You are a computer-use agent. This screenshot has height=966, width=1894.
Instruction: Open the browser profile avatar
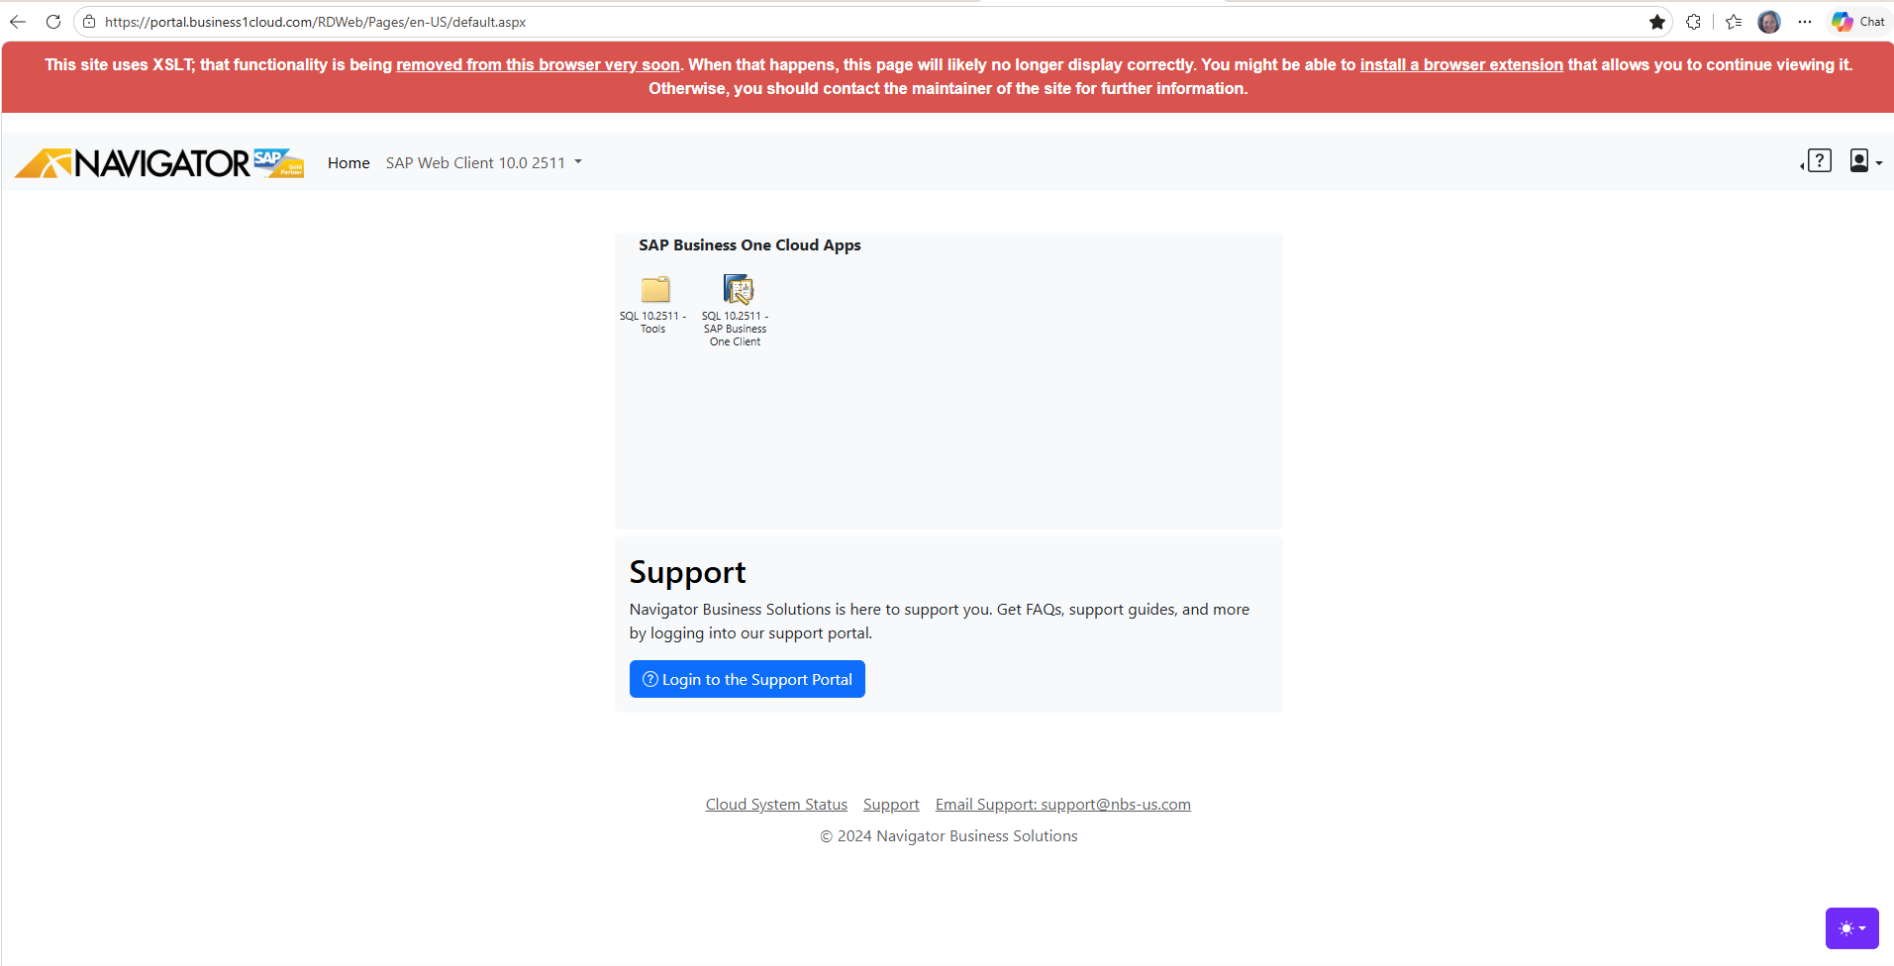pyautogui.click(x=1769, y=22)
